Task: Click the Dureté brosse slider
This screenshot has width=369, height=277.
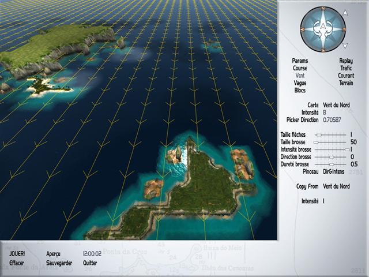Action: 330,164
